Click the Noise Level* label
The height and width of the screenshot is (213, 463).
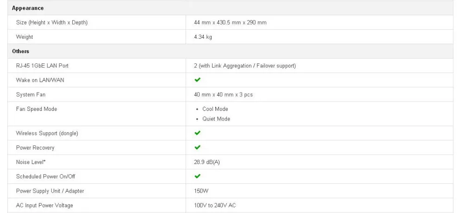31,162
